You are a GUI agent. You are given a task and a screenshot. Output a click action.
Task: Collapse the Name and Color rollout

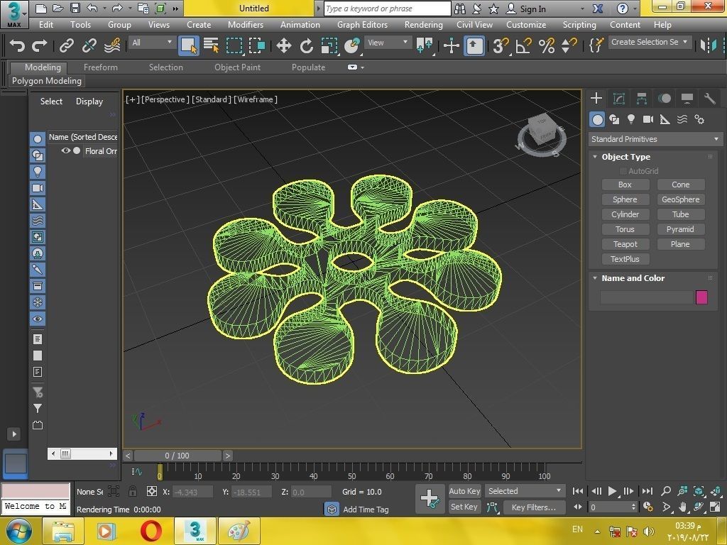(595, 278)
